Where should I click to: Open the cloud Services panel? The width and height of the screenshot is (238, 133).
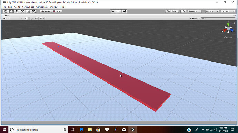click(183, 11)
